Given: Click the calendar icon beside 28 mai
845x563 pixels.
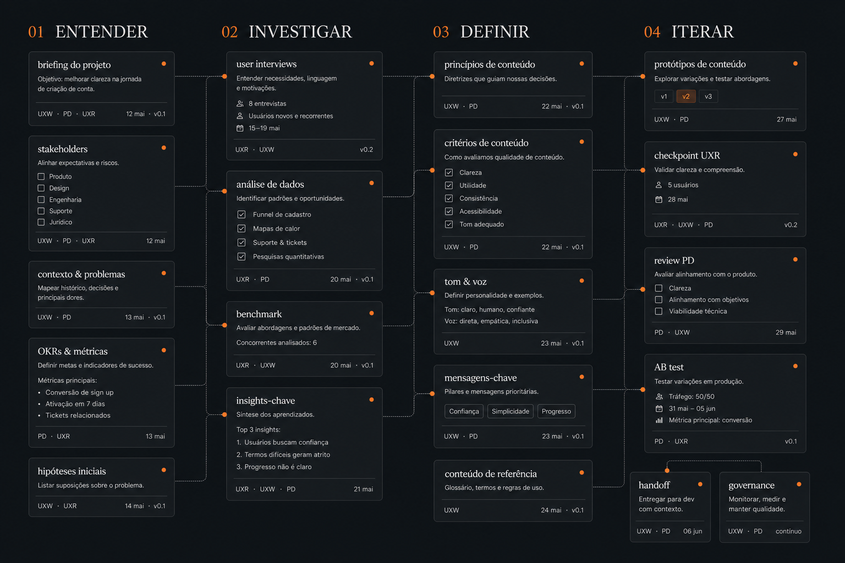Looking at the screenshot, I should point(659,200).
